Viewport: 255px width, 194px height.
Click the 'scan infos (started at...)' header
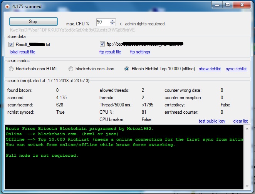tap(48, 81)
